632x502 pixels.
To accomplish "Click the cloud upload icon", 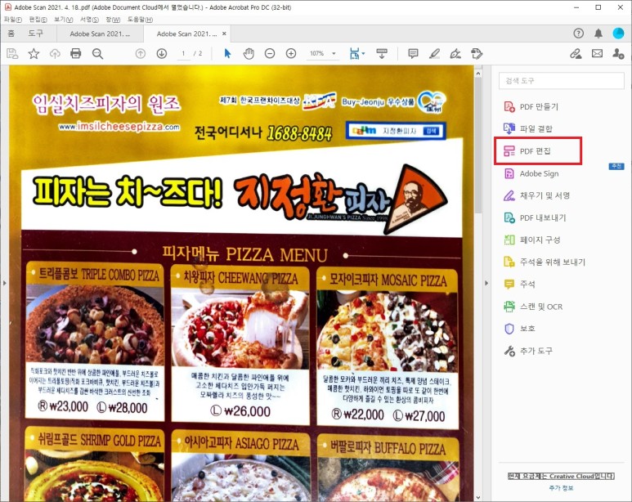I will (x=55, y=54).
